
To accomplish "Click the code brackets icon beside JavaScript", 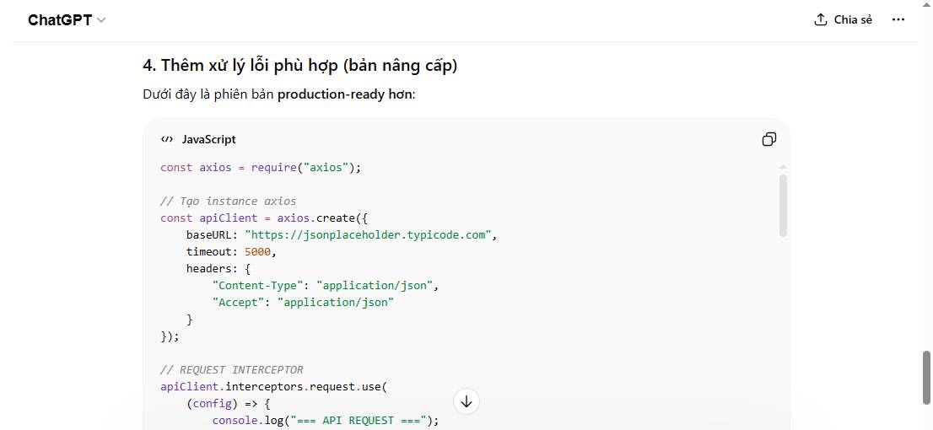I will (167, 139).
